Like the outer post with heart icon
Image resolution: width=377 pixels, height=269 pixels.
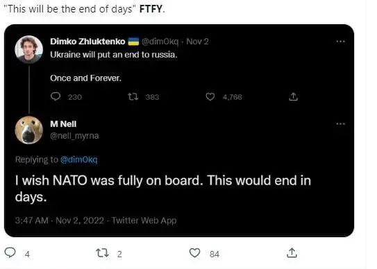(x=195, y=253)
